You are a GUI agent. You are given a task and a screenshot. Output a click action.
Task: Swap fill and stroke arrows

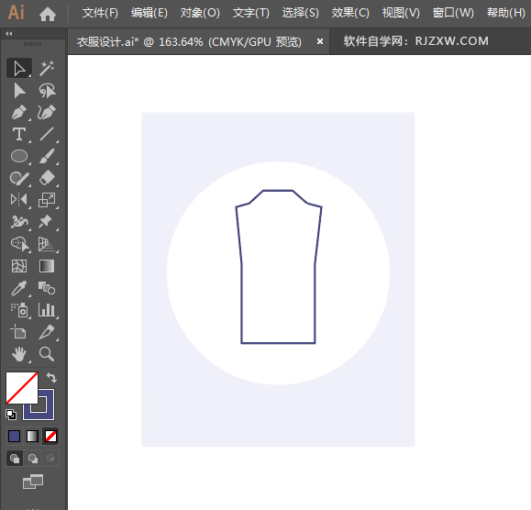point(51,377)
